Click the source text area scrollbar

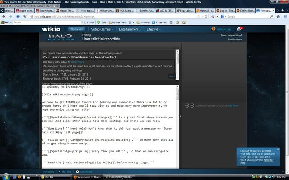coord(177,127)
